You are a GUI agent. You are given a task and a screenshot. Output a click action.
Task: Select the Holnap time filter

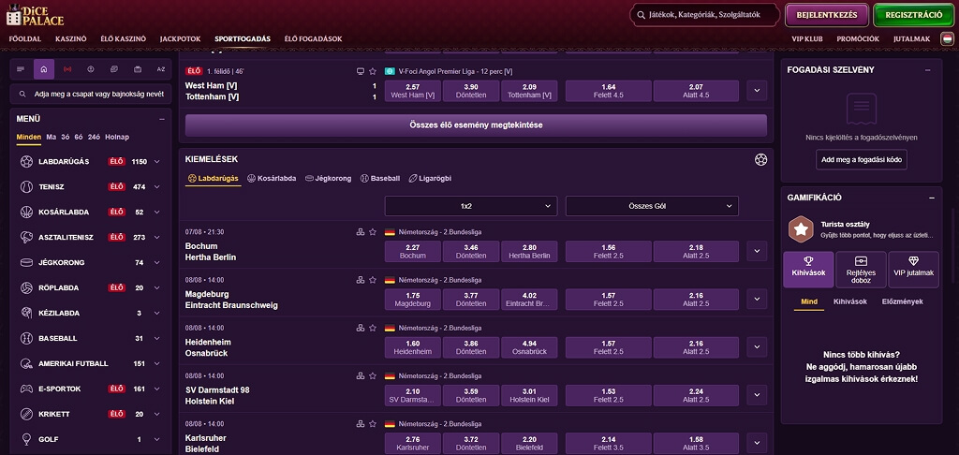(x=117, y=137)
